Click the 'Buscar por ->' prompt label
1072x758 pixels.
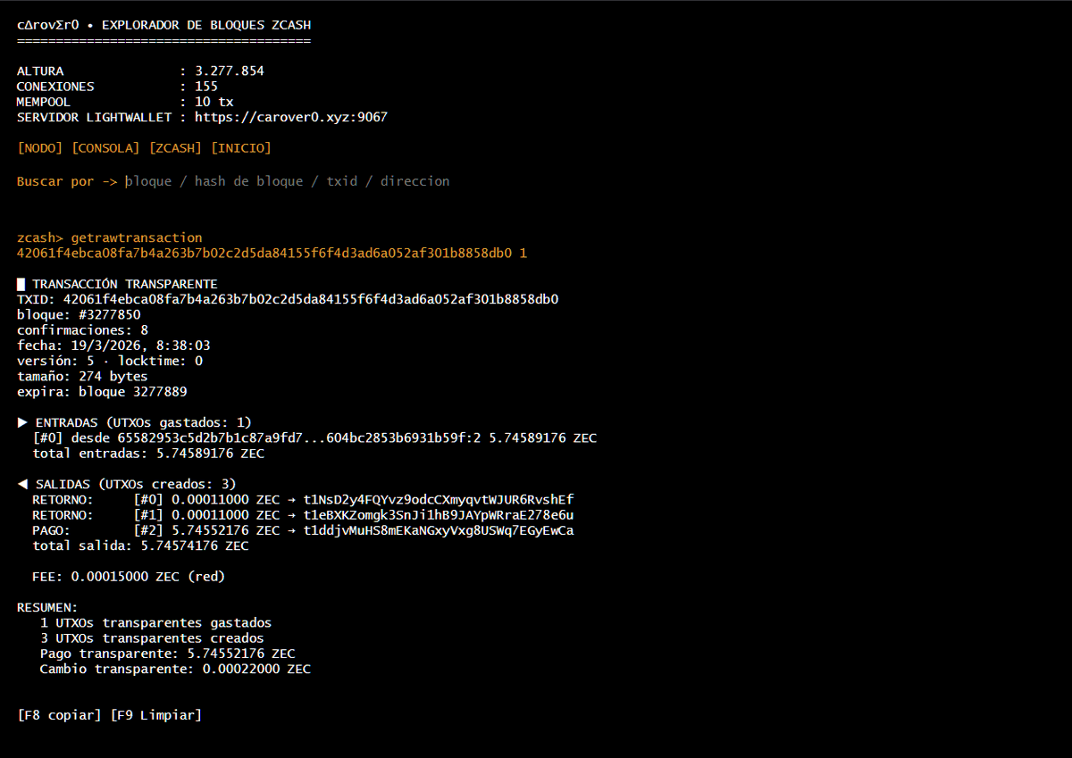point(67,181)
